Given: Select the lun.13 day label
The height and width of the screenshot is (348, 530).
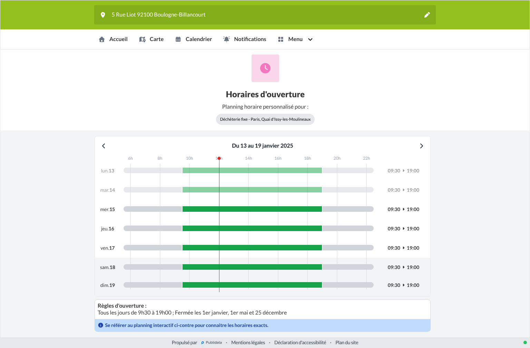Looking at the screenshot, I should (x=108, y=171).
